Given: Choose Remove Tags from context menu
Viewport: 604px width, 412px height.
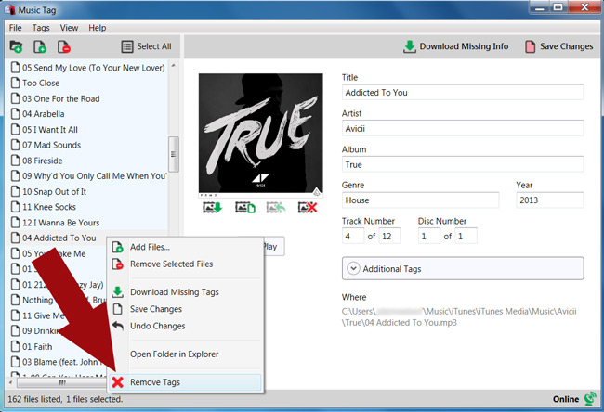Looking at the screenshot, I should [x=185, y=382].
